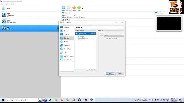The height and width of the screenshot is (103, 184).
Task: Select the IDE controller row
Action: (x=85, y=33)
